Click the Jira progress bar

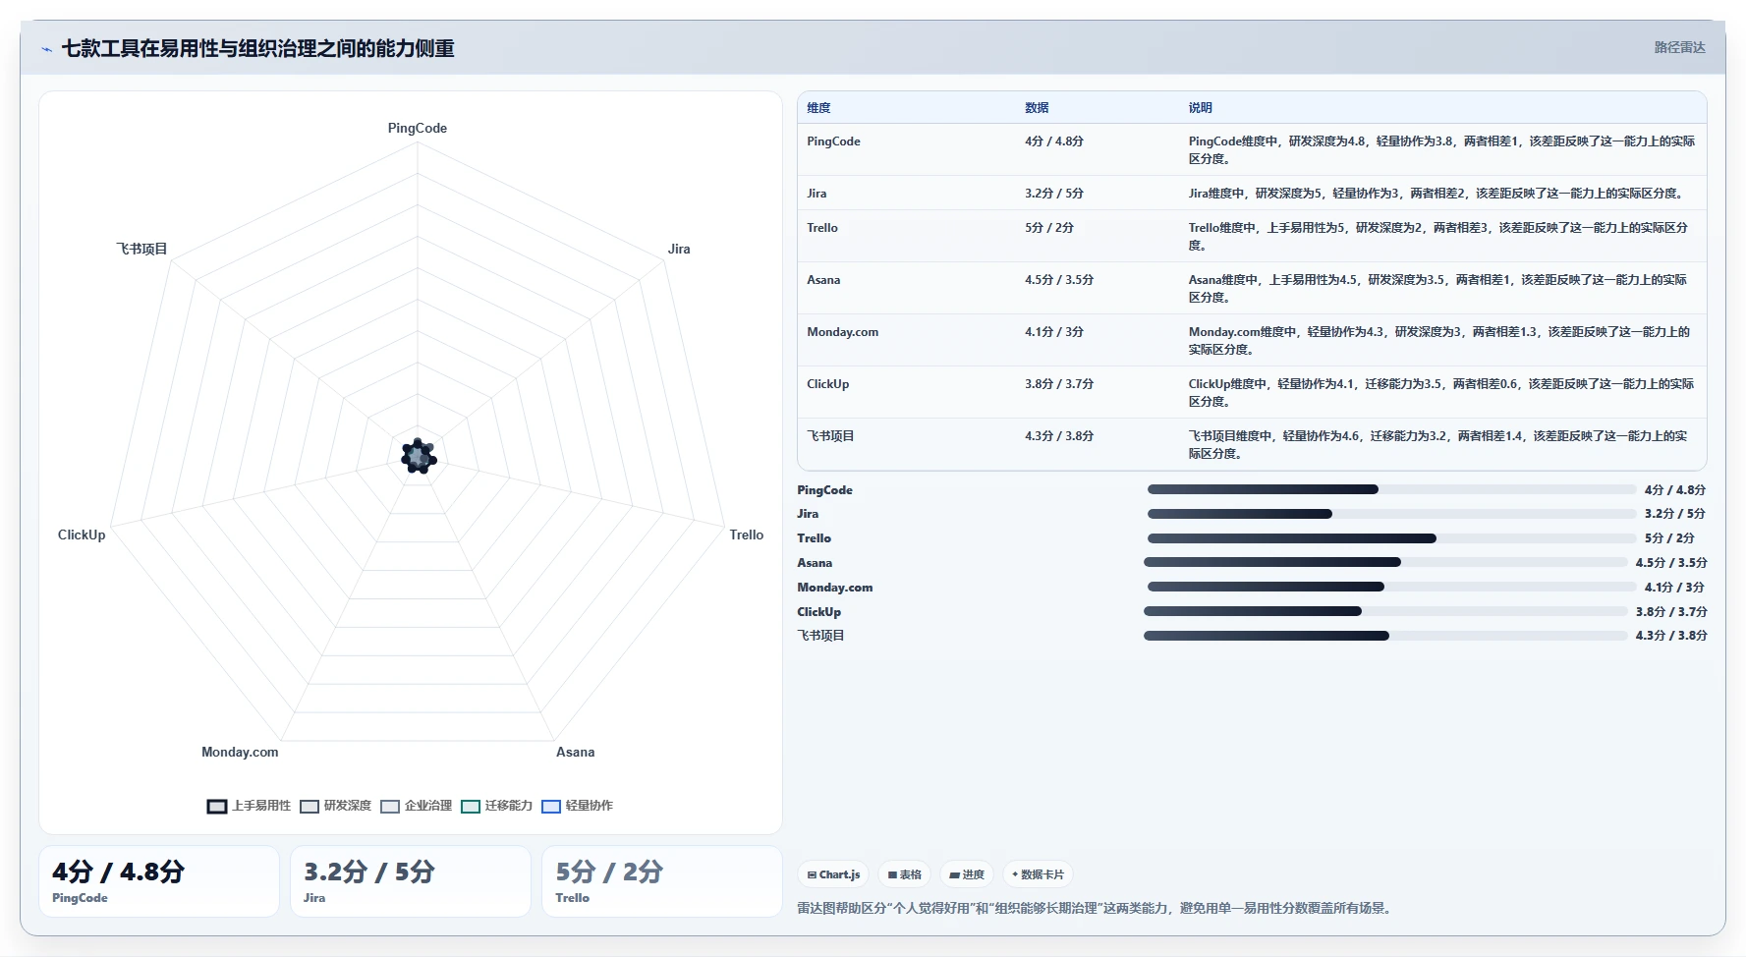1391,514
